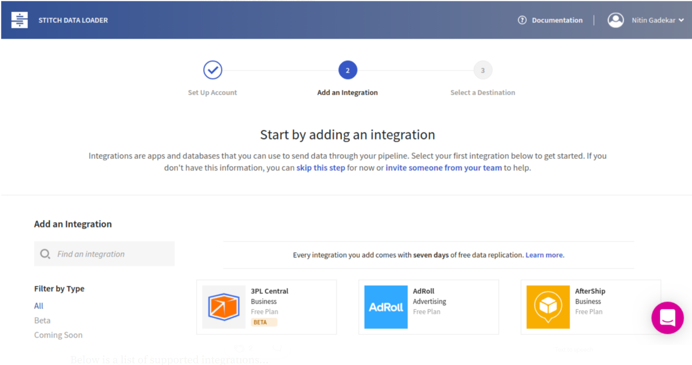Open the pink chat support widget
The width and height of the screenshot is (692, 365).
tap(667, 318)
